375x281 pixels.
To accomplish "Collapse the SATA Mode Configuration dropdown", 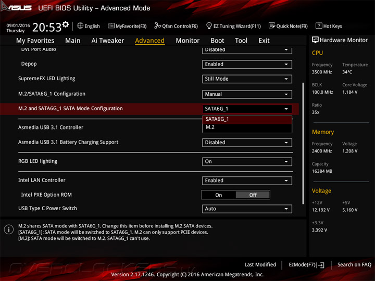I will pos(247,109).
